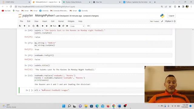Go back with the browser back arrow
Image resolution: width=194 pixels, height=109 pixels.
3,7
